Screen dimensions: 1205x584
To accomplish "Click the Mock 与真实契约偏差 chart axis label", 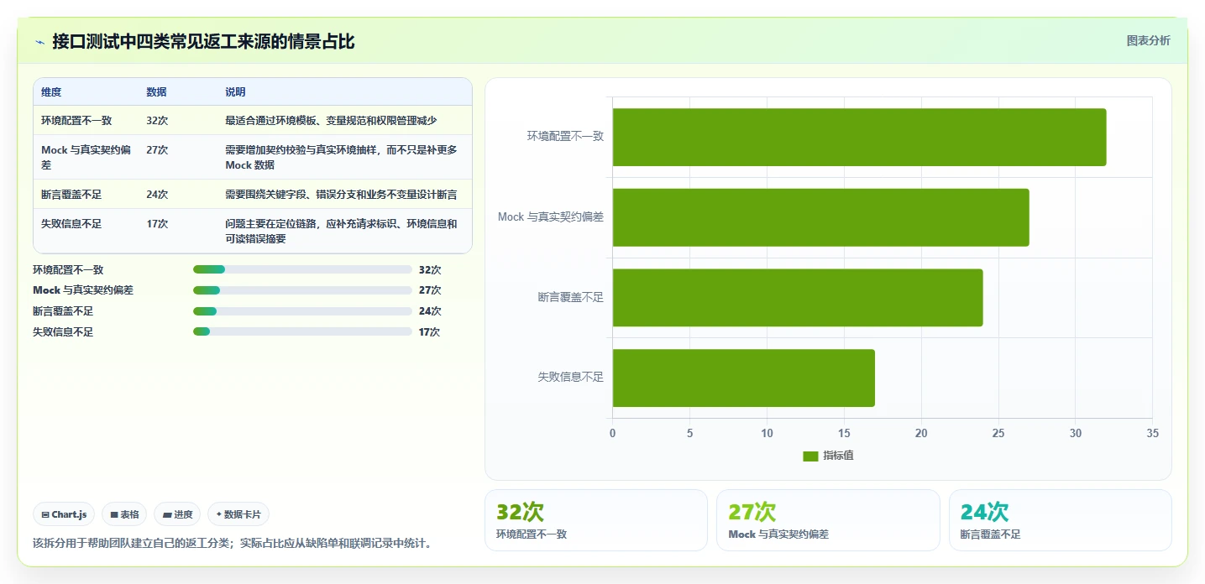I will tap(551, 217).
